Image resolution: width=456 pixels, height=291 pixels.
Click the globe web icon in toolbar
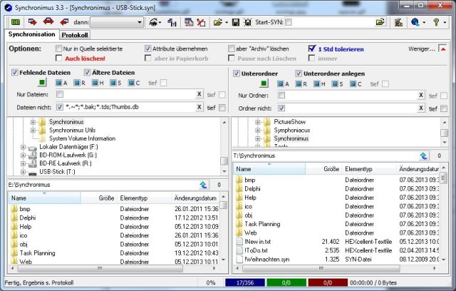415,22
